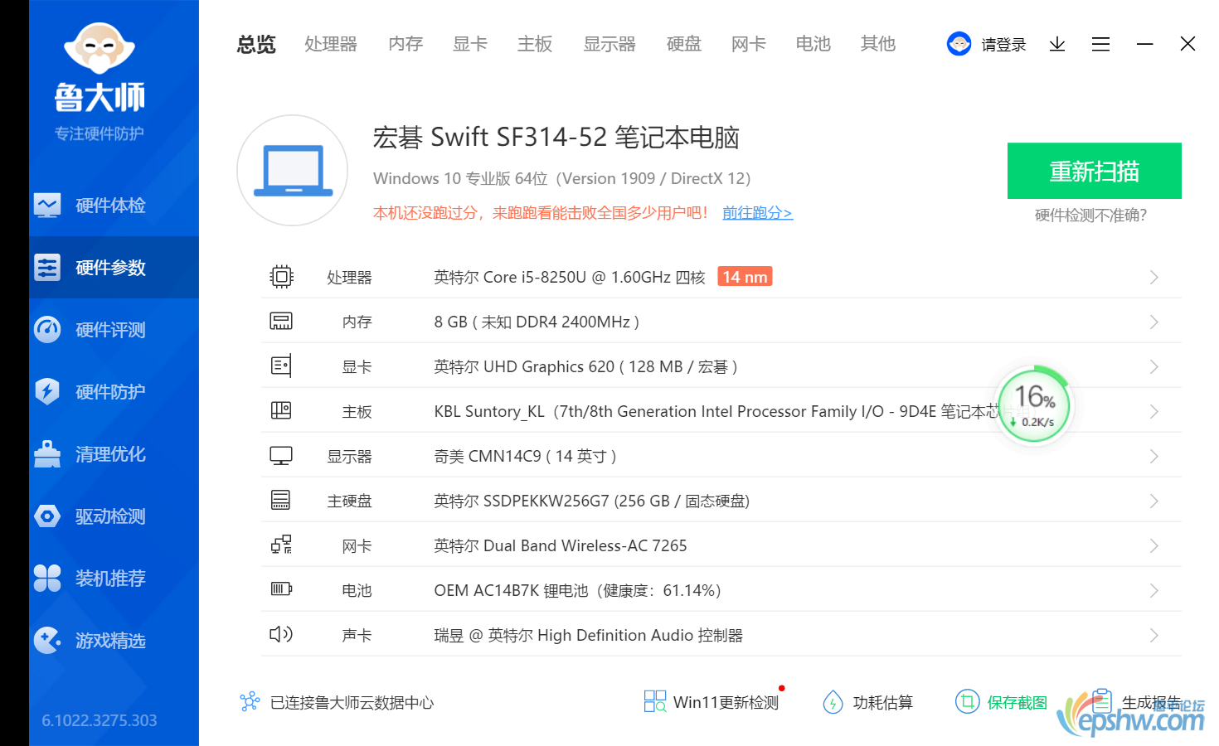Switch to the top 电池 tab

(813, 44)
